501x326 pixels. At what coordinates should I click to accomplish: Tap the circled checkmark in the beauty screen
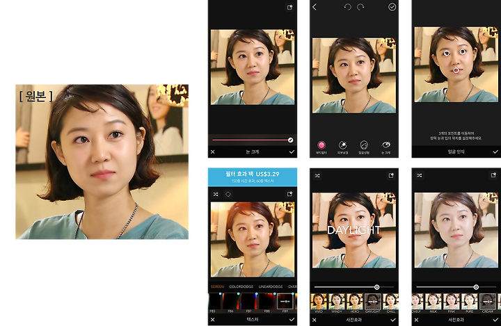pyautogui.click(x=392, y=7)
